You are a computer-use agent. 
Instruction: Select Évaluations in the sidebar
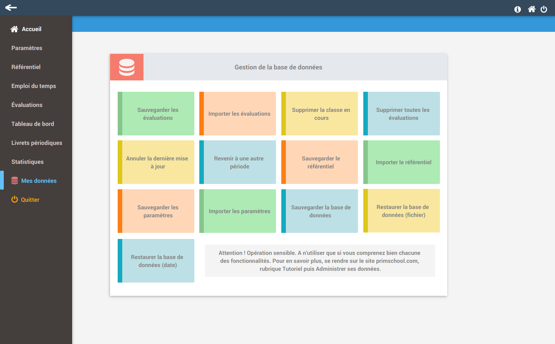point(27,105)
